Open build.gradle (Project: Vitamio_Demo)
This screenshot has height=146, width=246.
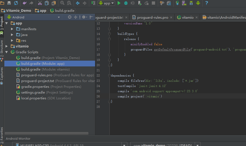50,58
